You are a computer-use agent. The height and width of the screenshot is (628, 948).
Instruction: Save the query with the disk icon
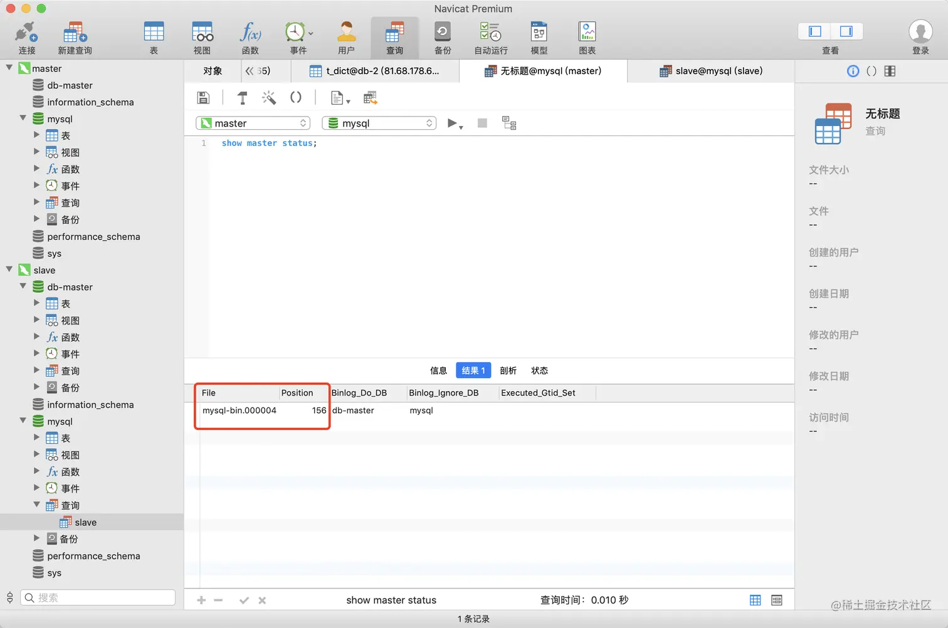[203, 98]
